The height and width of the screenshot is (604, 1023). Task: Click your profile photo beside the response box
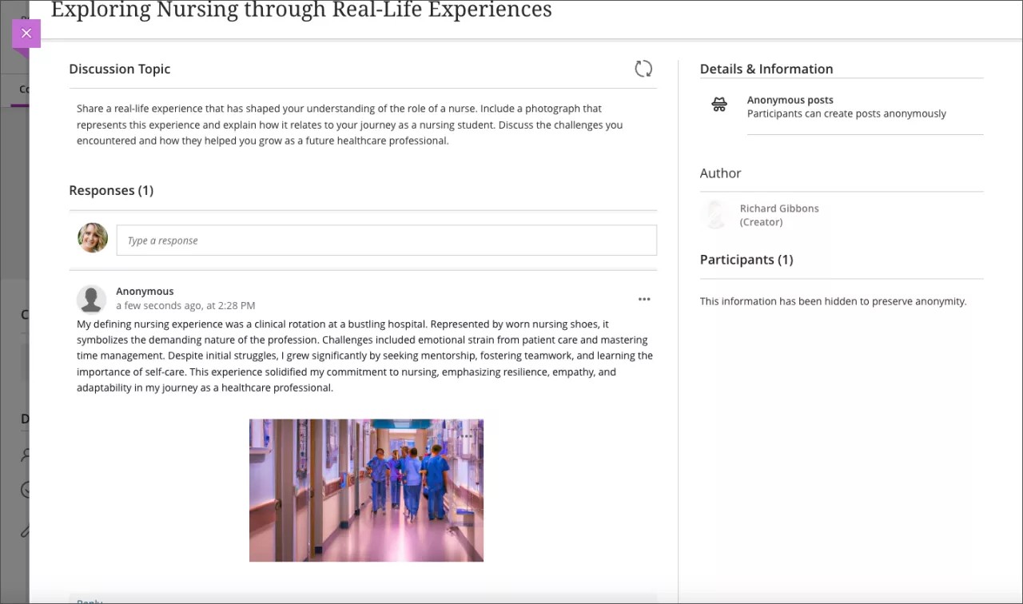[93, 238]
